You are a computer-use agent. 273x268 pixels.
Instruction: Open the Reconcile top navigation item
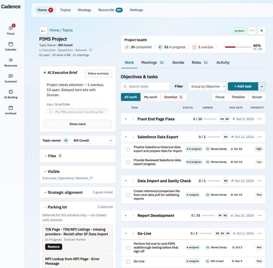110,10
